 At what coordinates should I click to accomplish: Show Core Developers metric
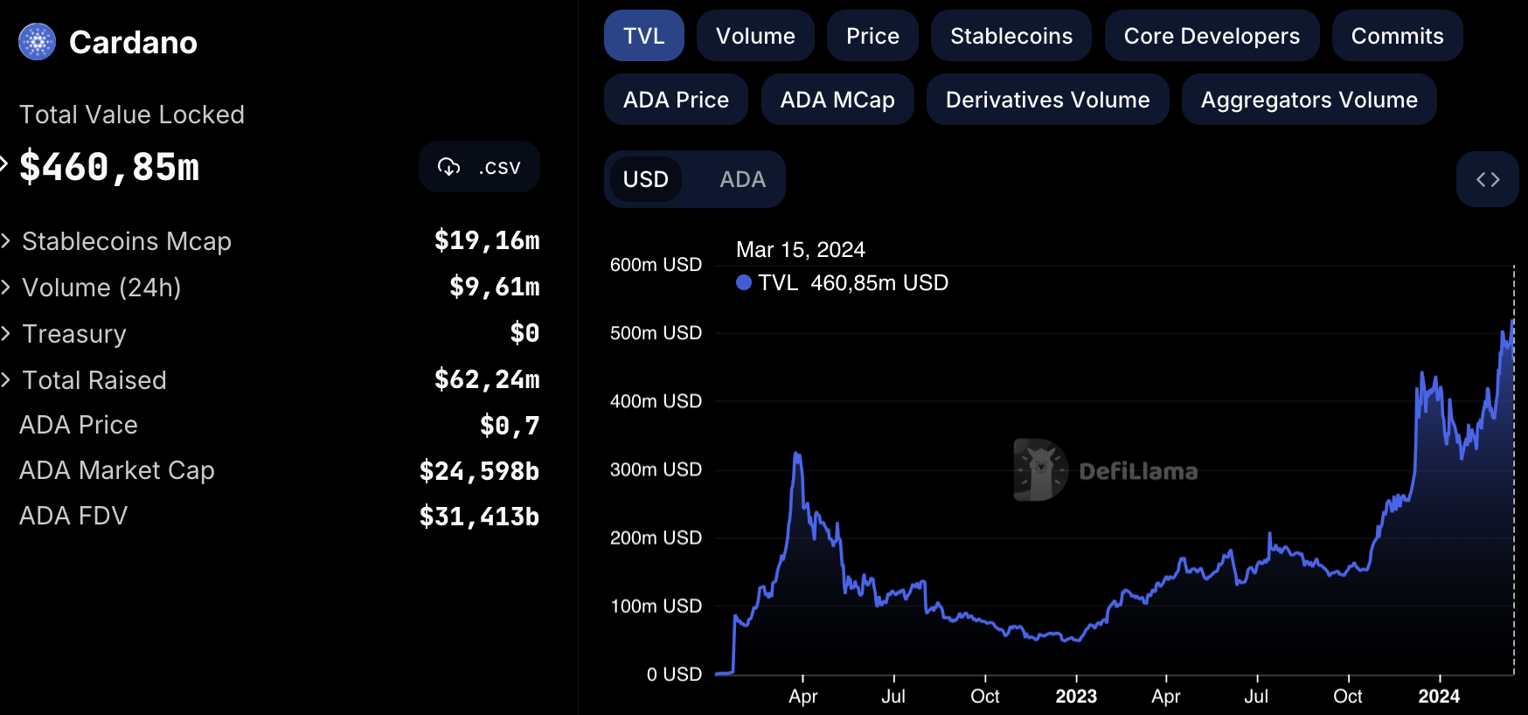pos(1211,36)
